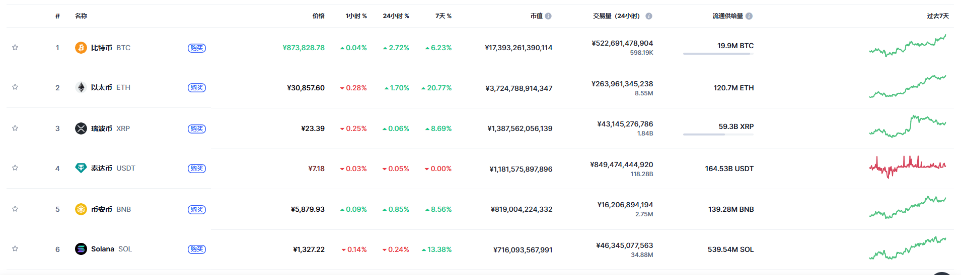This screenshot has height=275, width=961.
Task: Click 164.53B USDT supply value
Action: (x=729, y=169)
